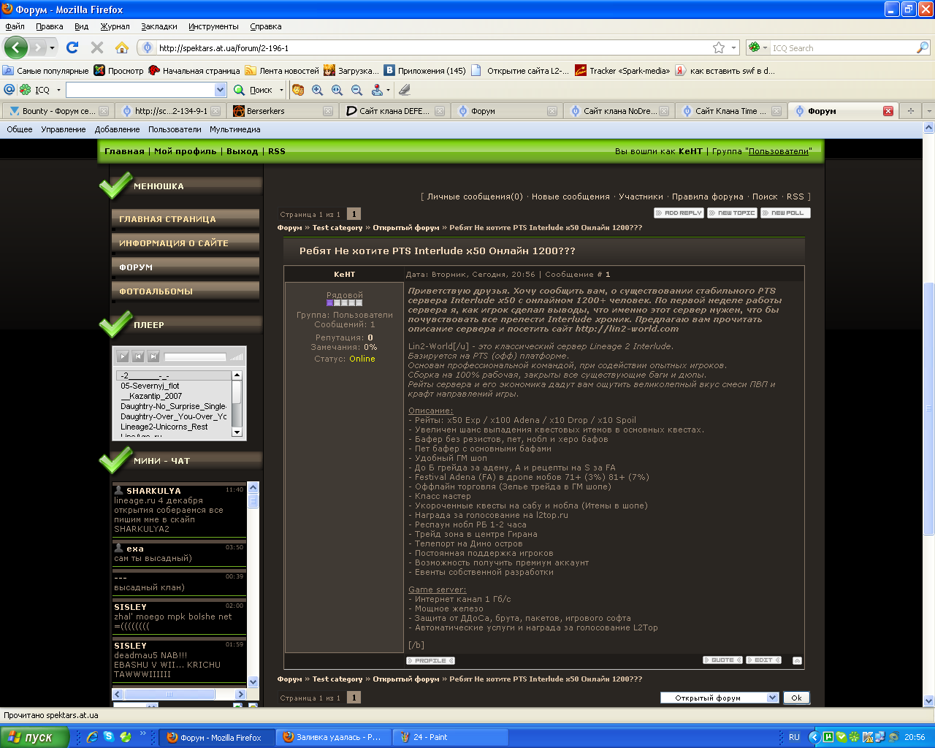Screen dimensions: 935x748
Task: Open the forum jump dropdown Открытый форум
Action: click(720, 698)
